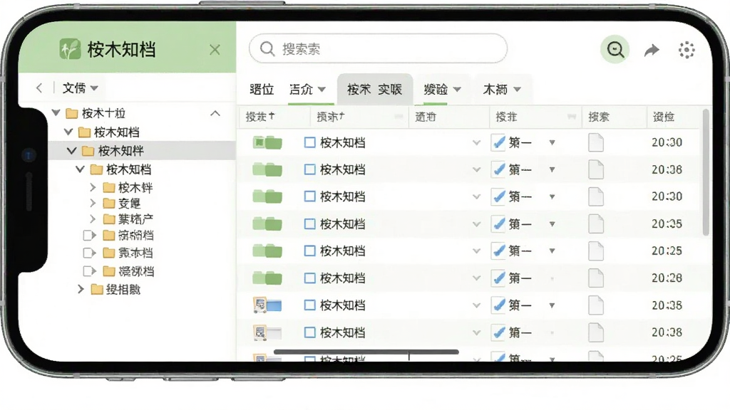Open the 文倩 dropdown in the sidebar
This screenshot has height=410, width=730.
[x=80, y=88]
